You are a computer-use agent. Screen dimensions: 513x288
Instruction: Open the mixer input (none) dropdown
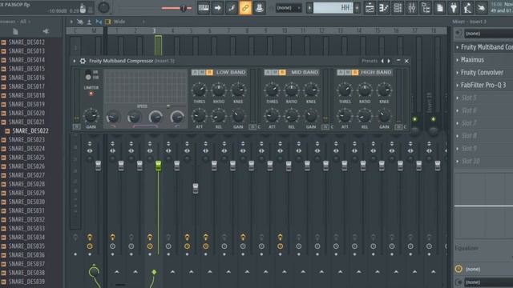488,34
